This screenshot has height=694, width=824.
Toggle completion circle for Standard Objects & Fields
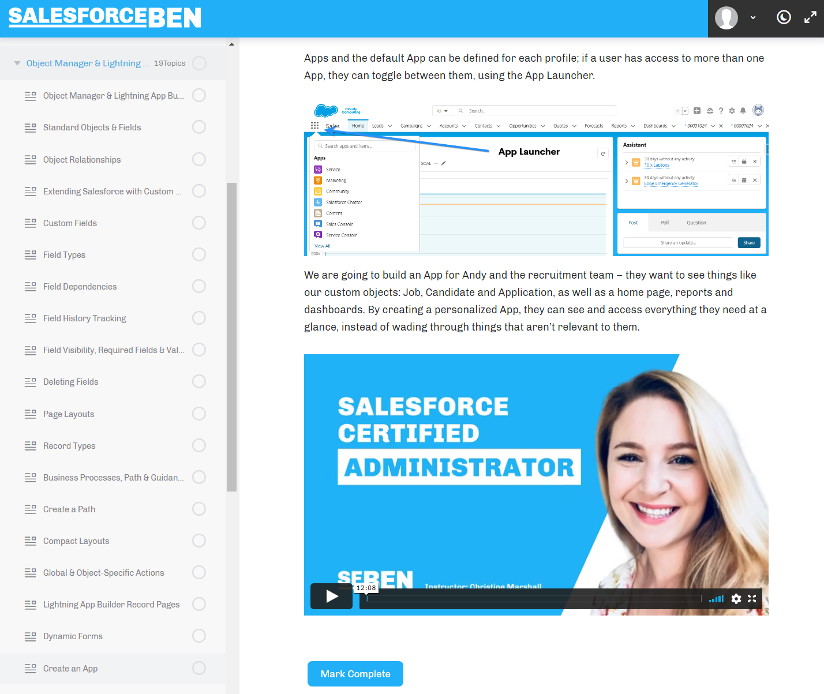click(x=199, y=127)
